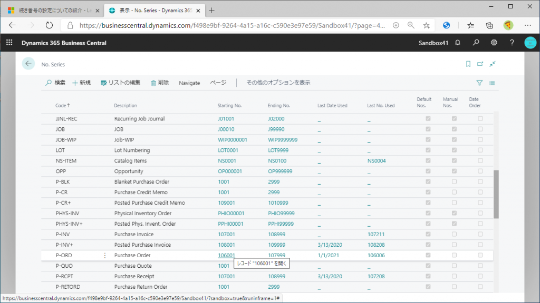Open the ページ menu
Screen dimensions: 540x303
pyautogui.click(x=218, y=83)
